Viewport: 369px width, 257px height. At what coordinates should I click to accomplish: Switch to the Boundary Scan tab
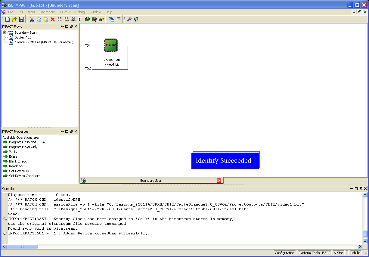pos(151,181)
